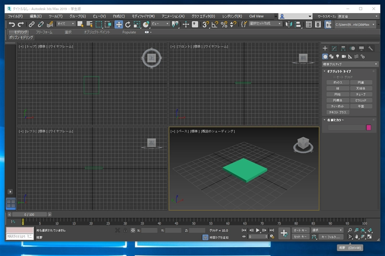Screen dimensions: 385x256
Task: Click the ボックス primitive button
Action: pos(338,82)
